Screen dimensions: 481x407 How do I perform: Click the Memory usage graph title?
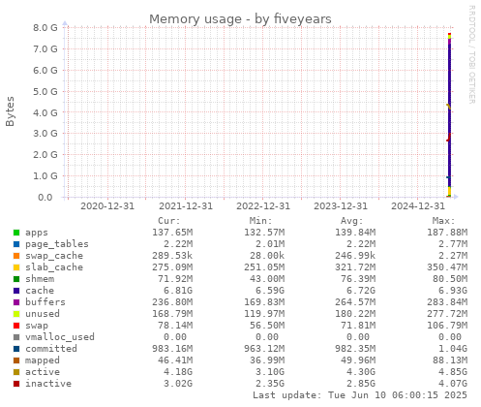coord(240,19)
